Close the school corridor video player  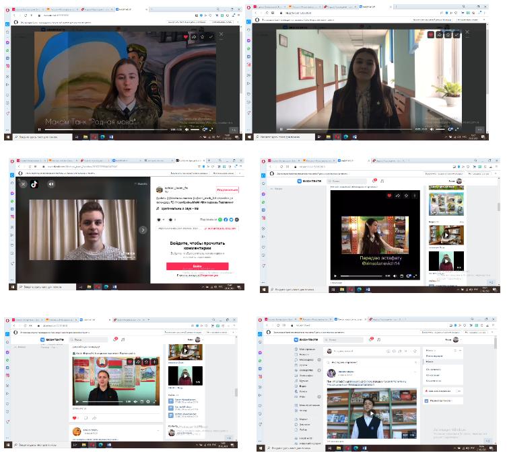467,32
